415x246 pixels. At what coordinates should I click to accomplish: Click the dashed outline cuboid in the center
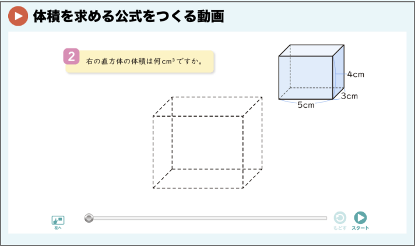[x=207, y=142]
